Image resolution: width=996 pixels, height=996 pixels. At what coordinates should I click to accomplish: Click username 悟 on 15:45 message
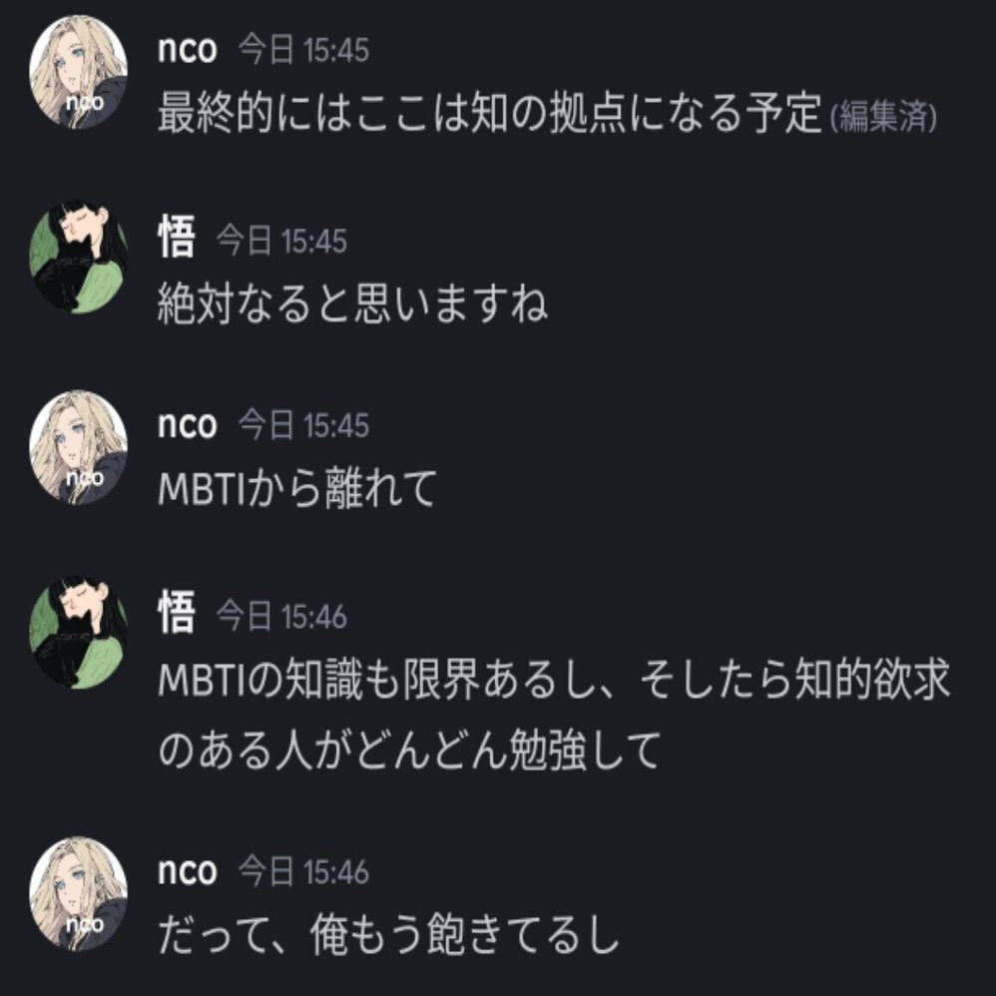point(176,237)
